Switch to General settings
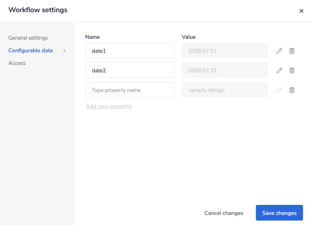The image size is (310, 225). point(28,38)
